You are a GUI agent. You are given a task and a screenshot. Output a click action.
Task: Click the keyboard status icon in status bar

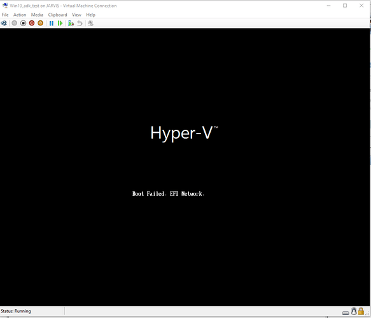tap(346, 312)
